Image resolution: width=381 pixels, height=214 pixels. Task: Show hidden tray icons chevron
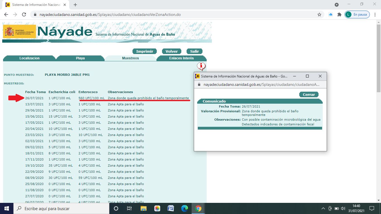click(323, 208)
